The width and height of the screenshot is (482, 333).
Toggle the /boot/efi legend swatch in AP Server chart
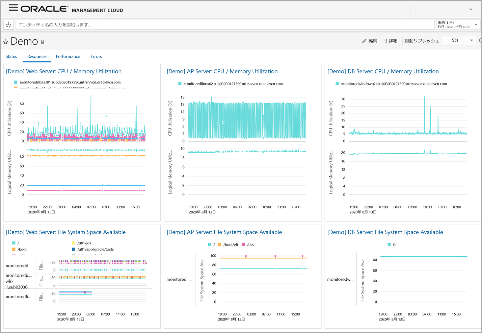(x=220, y=245)
